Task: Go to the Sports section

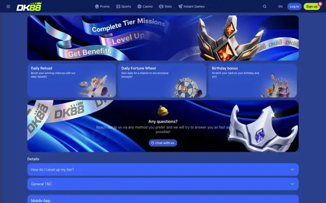Action: (x=123, y=7)
